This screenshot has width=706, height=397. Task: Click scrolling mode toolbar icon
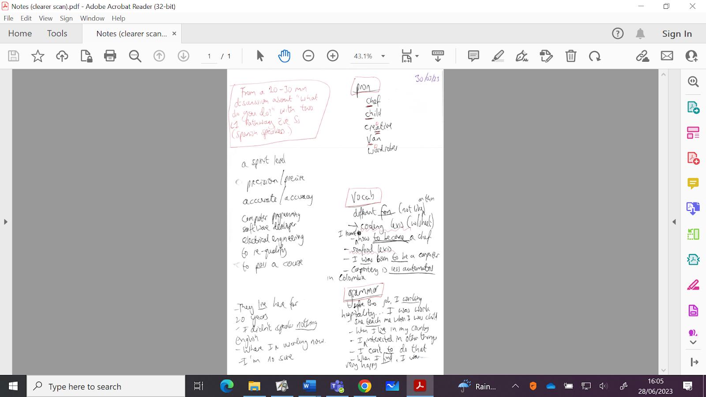click(x=438, y=56)
